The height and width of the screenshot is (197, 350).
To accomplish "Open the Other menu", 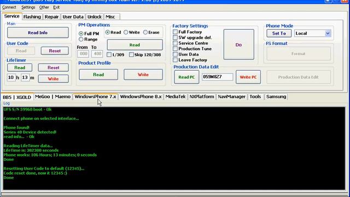I will (44, 7).
